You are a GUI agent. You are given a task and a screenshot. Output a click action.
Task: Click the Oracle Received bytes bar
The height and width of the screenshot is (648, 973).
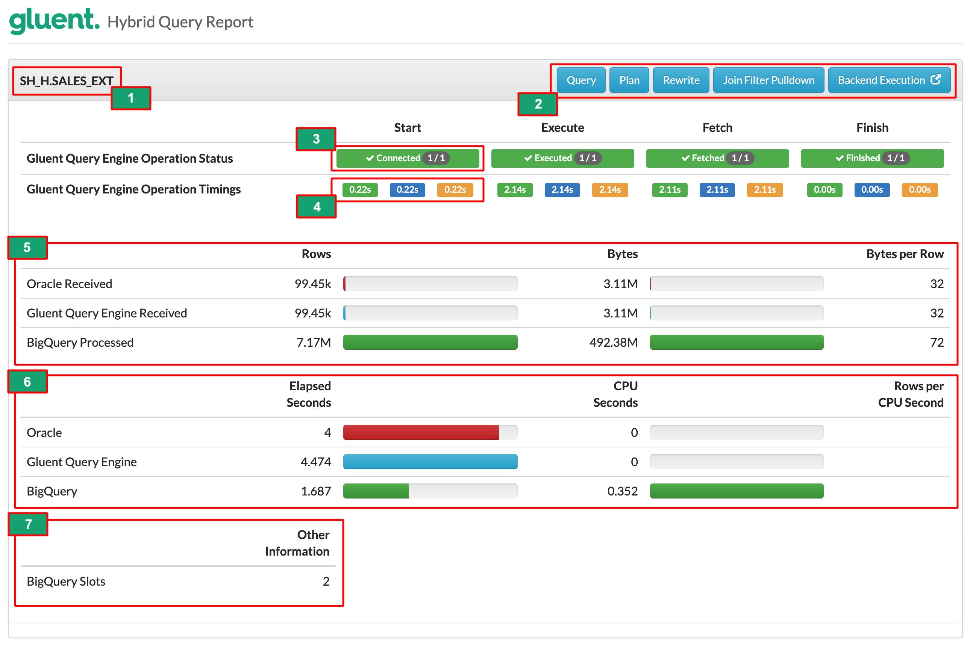[x=736, y=284]
